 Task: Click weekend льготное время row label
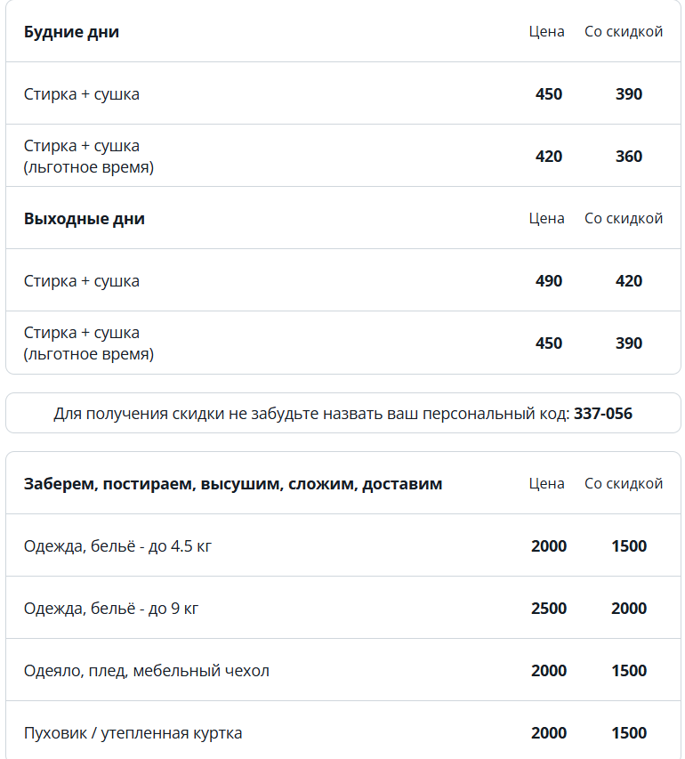point(89,343)
